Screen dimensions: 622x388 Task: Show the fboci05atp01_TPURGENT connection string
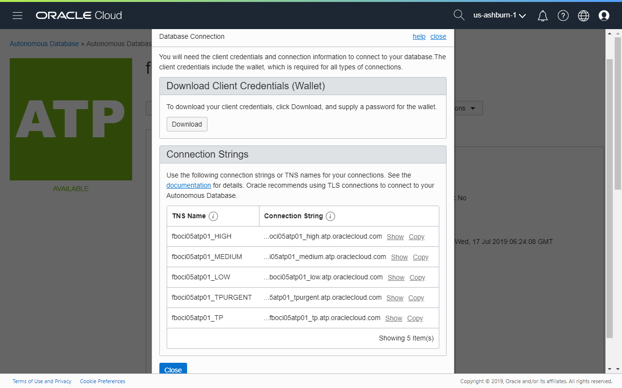(x=395, y=298)
